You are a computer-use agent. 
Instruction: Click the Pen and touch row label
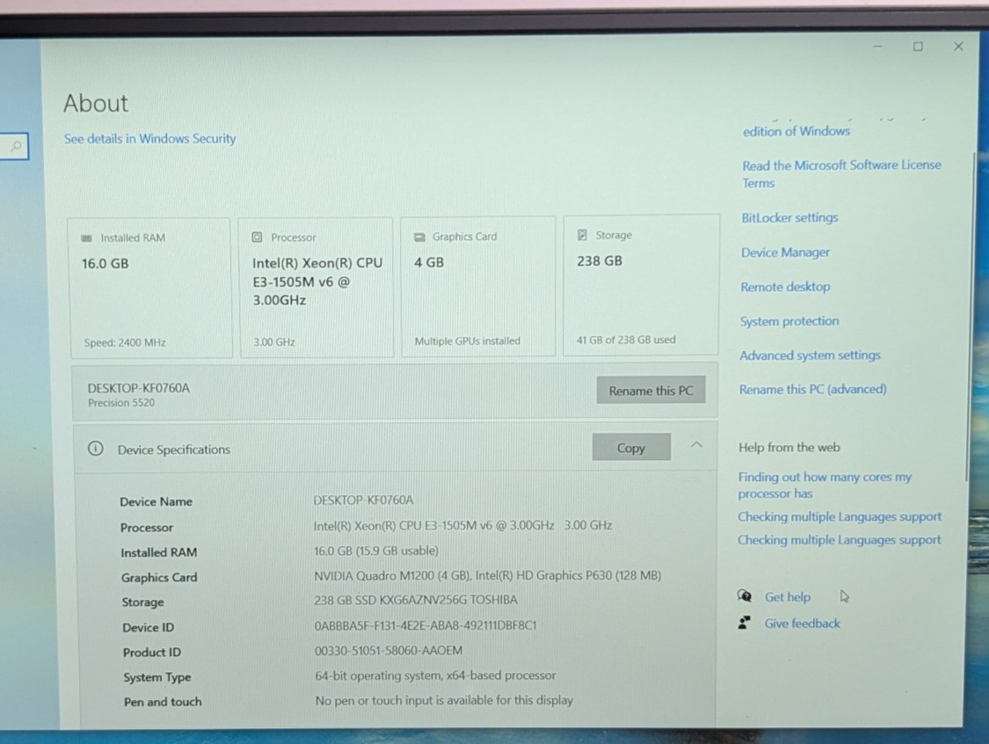[x=163, y=702]
